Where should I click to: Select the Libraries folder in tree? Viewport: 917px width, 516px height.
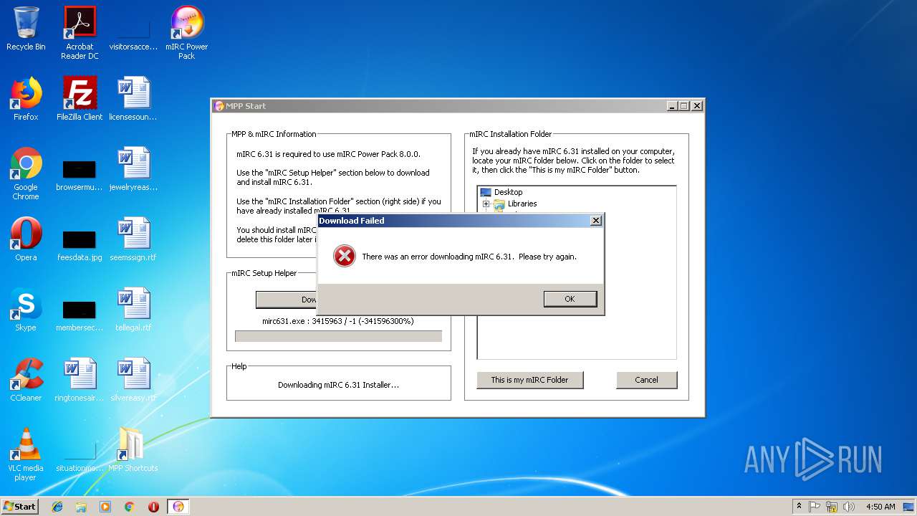(x=522, y=204)
